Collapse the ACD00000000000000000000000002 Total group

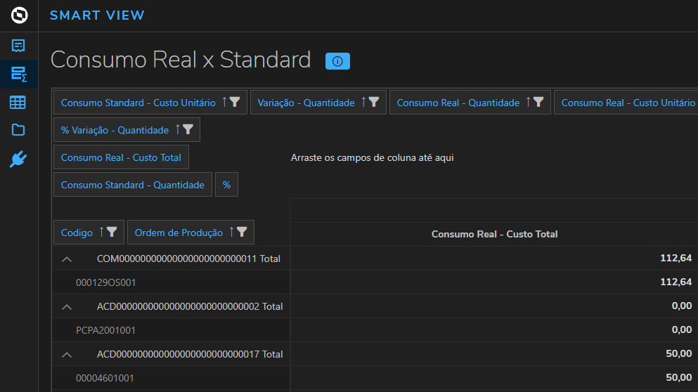[x=67, y=307]
